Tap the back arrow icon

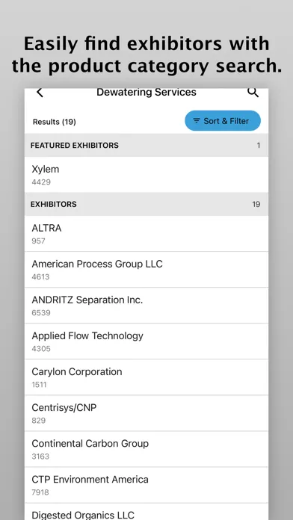40,93
